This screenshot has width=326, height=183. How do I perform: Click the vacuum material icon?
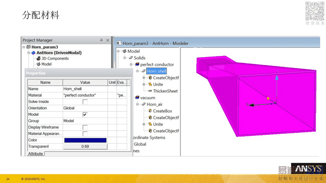point(137,98)
